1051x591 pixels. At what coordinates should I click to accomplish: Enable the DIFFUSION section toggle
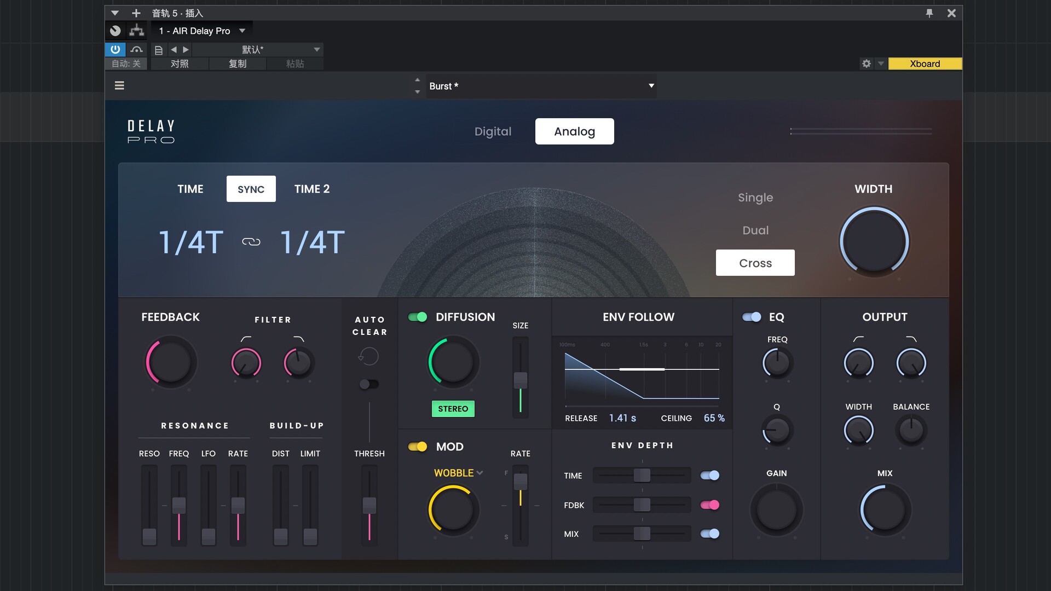418,317
